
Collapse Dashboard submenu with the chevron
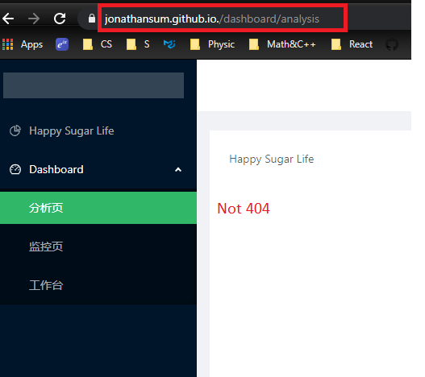[x=178, y=170]
